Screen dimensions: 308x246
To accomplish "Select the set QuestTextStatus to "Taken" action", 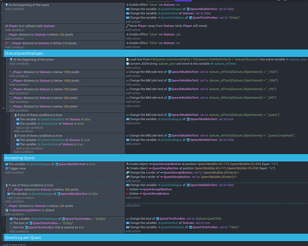I will click(x=188, y=227).
